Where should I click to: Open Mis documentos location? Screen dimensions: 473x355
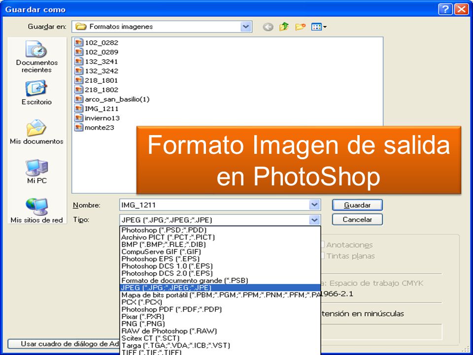pos(36,132)
